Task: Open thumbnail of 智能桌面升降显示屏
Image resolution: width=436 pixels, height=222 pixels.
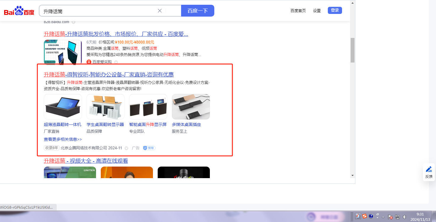Action: pyautogui.click(x=148, y=107)
